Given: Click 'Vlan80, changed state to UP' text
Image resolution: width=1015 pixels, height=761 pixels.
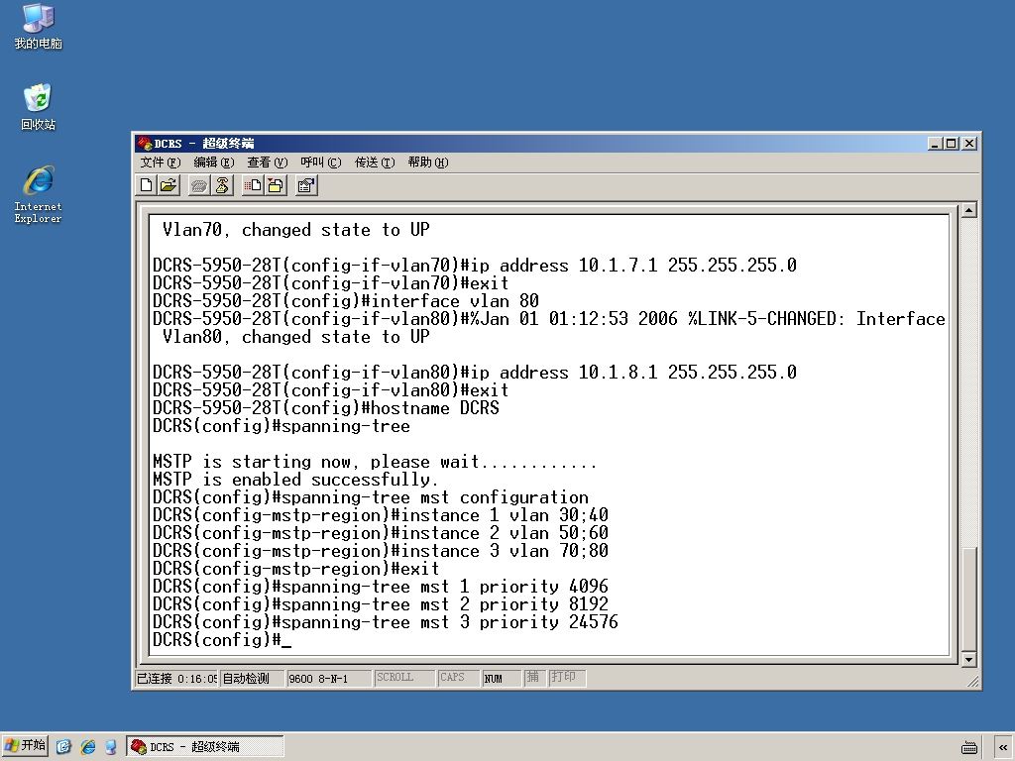Looking at the screenshot, I should click(295, 337).
